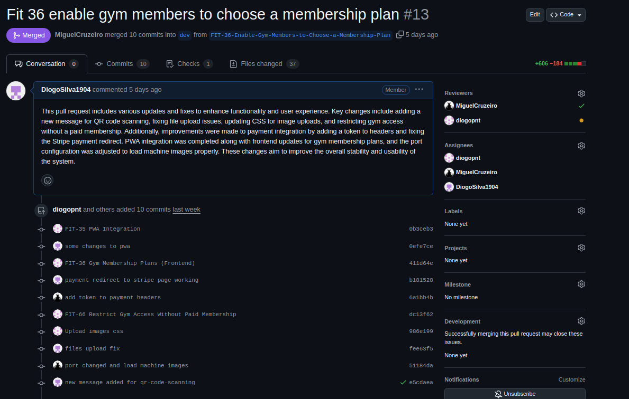Image resolution: width=629 pixels, height=399 pixels.
Task: Unsubscribe from notifications
Action: (515, 394)
